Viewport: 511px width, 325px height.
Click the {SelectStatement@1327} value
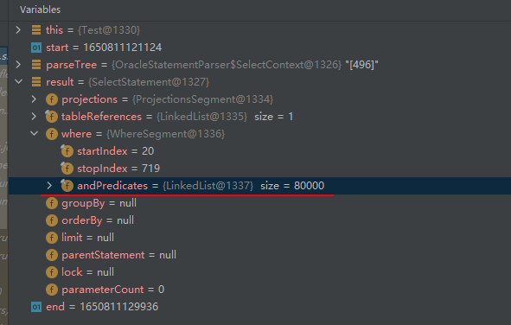[149, 82]
